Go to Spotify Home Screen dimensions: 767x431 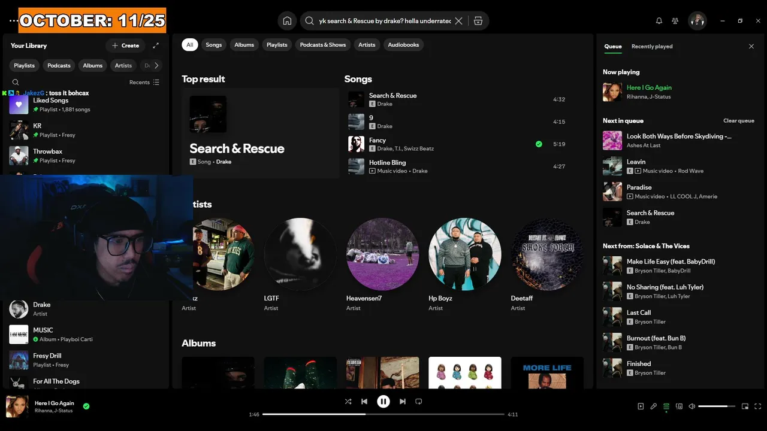pos(287,21)
